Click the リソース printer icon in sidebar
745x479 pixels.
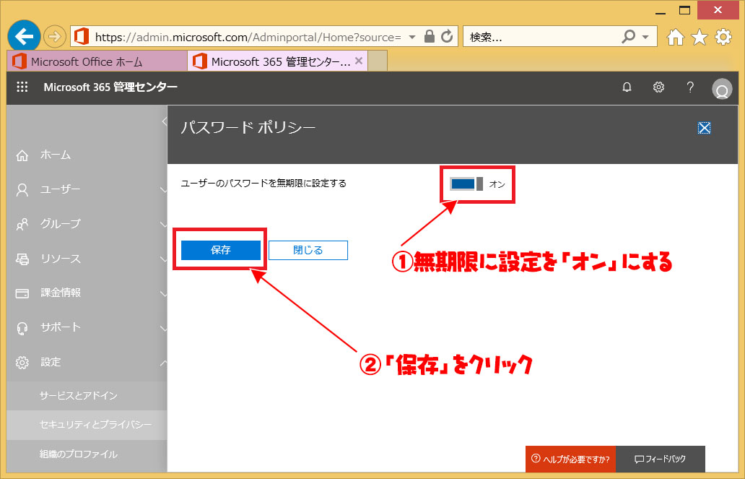tap(22, 259)
